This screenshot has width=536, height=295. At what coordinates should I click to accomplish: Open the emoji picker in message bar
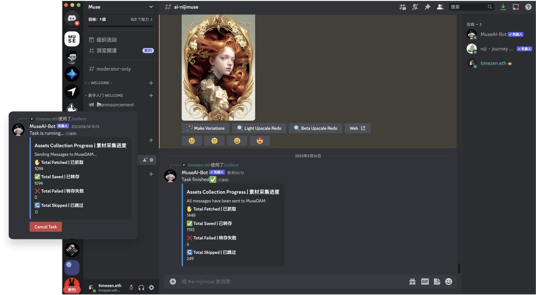[x=448, y=282]
